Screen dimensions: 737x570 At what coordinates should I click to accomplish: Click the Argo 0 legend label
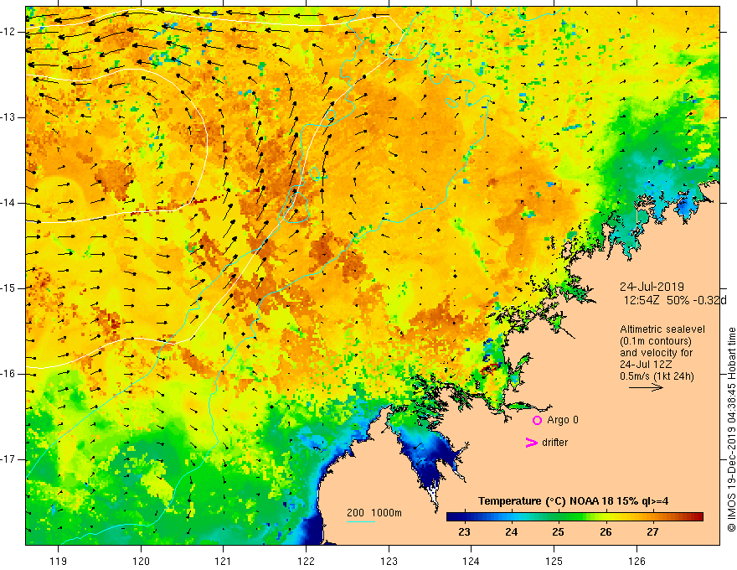coord(563,420)
